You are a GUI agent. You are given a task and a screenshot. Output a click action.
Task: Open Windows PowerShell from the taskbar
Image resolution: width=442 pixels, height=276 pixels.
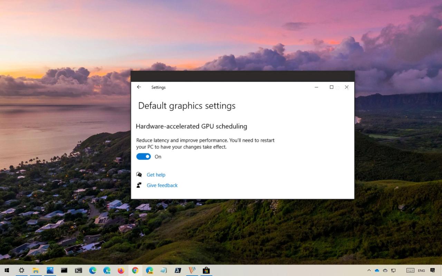click(177, 270)
